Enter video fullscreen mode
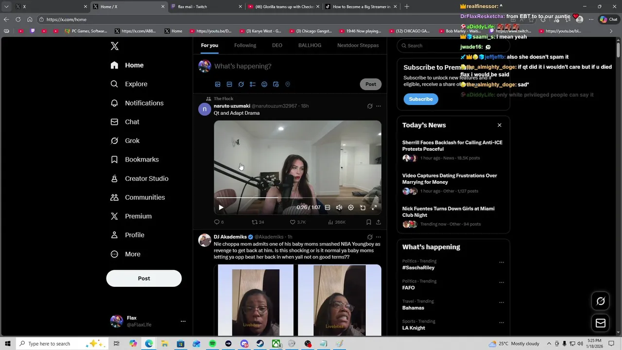622x350 pixels. (374, 208)
